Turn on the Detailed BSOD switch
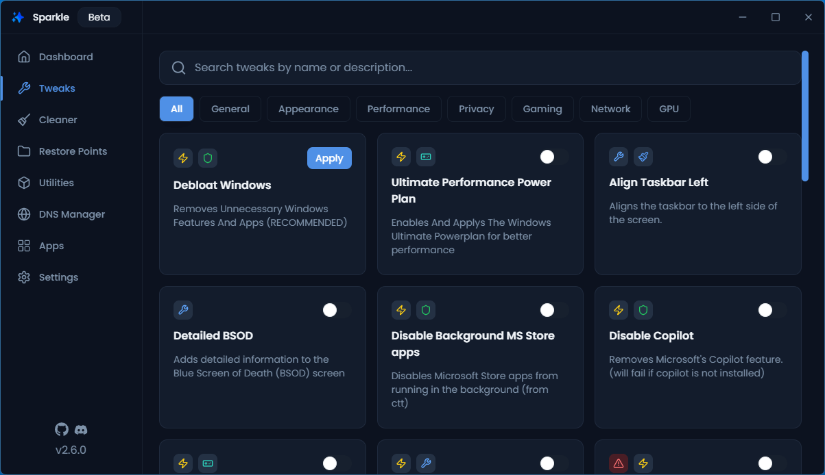Screen dimensions: 825x475 (337, 310)
